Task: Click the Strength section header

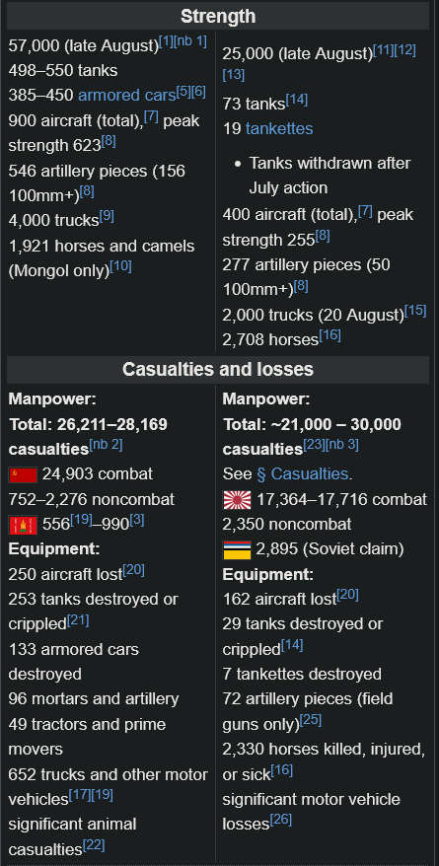Action: pos(218,17)
